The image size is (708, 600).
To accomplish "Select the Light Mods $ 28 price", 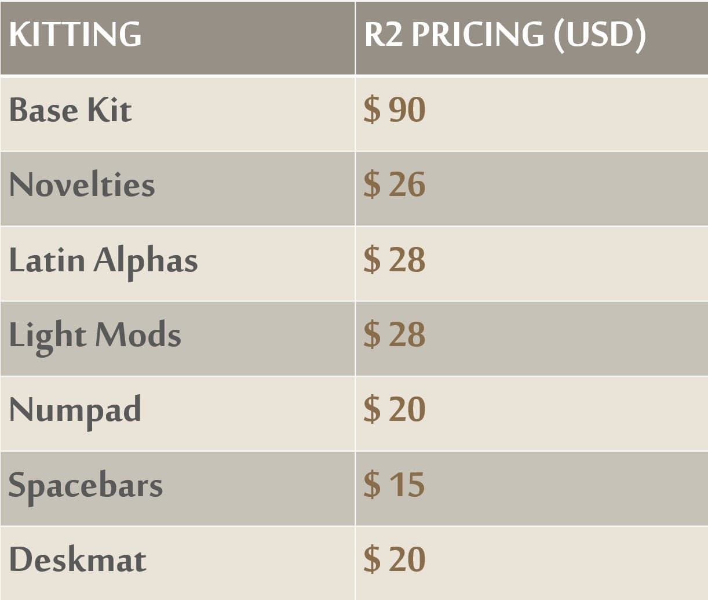I will [395, 335].
